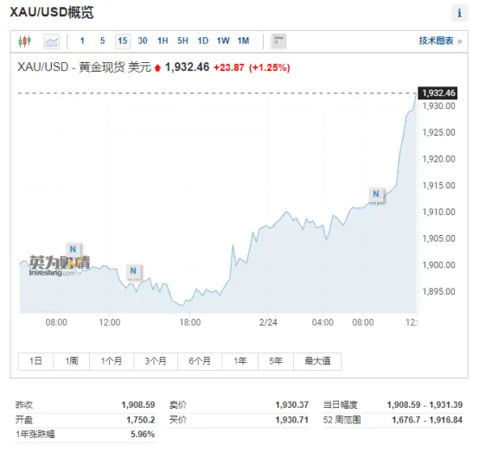The image size is (479, 451).
Task: Select the 15 minute interval
Action: [123, 41]
